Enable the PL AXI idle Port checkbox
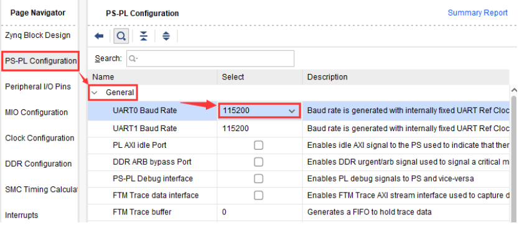Viewport: 522px width, 228px height. click(258, 145)
